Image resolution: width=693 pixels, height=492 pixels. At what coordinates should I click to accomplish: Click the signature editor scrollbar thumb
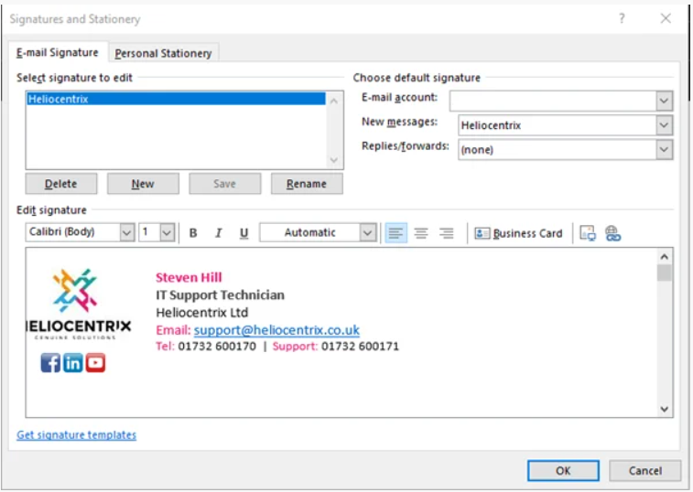tap(664, 273)
